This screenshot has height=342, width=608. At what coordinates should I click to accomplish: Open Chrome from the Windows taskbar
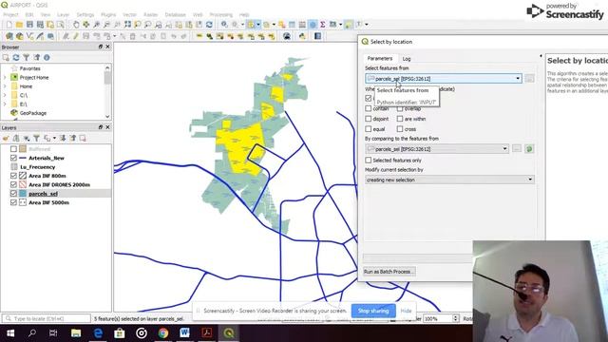coord(163,333)
